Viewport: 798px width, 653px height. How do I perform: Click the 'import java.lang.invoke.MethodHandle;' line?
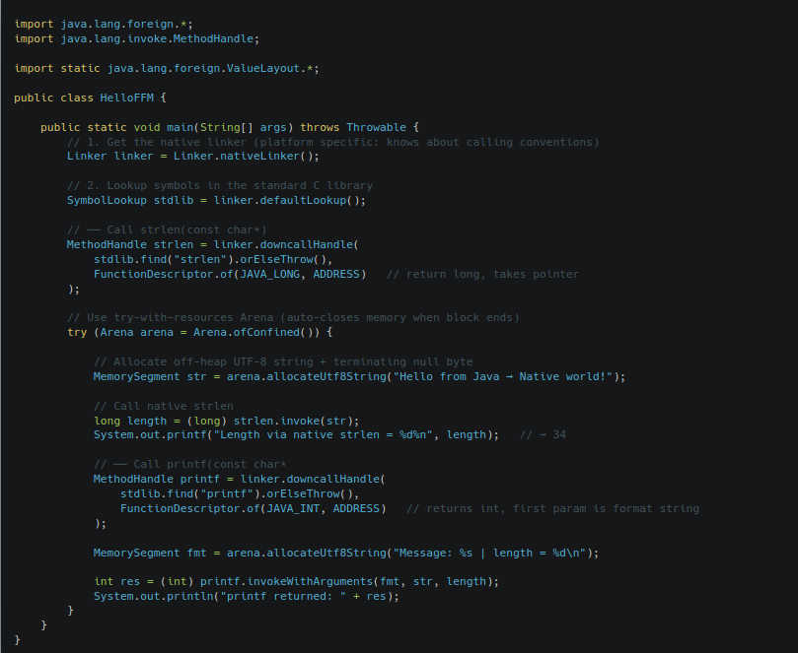pos(136,39)
